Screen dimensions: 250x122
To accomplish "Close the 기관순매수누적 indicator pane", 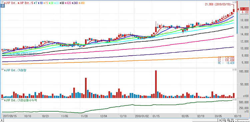I will click(x=235, y=99).
